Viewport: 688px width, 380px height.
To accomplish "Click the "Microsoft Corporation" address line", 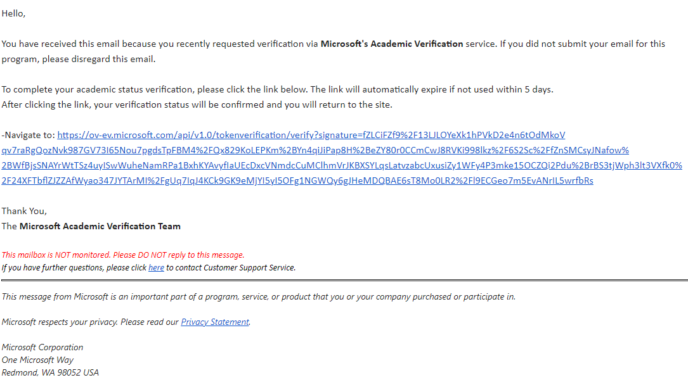I will (x=42, y=347).
